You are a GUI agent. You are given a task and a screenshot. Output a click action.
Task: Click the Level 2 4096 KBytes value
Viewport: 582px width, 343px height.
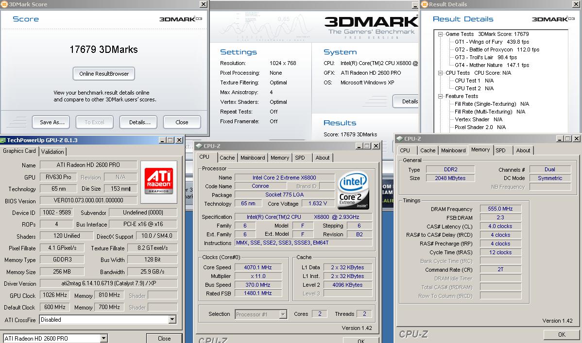347,285
